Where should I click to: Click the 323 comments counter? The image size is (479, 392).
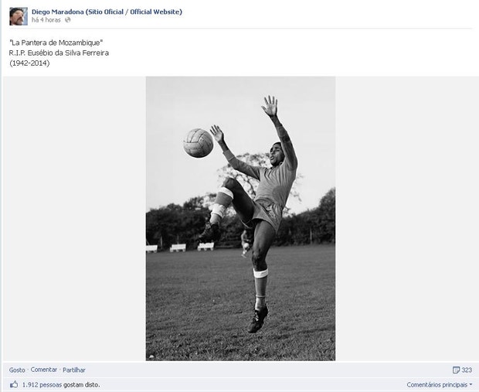[467, 370]
